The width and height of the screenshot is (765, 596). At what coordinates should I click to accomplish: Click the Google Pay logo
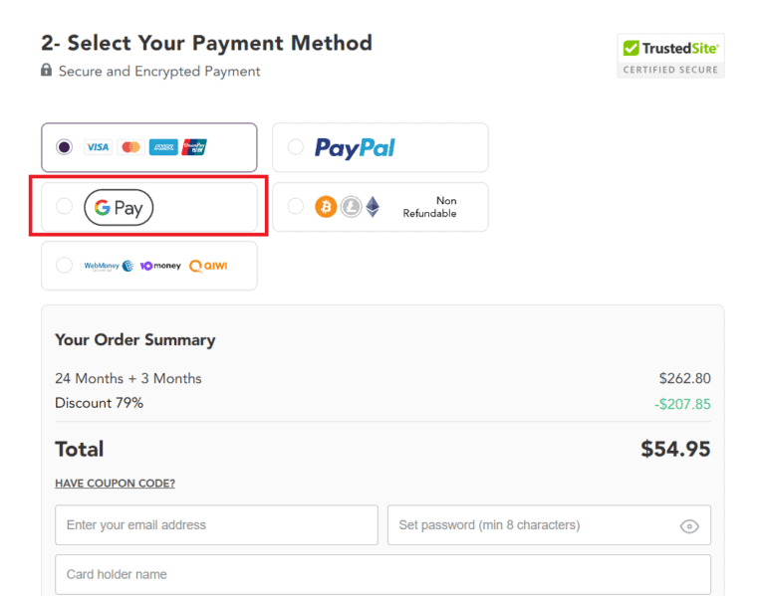(119, 208)
